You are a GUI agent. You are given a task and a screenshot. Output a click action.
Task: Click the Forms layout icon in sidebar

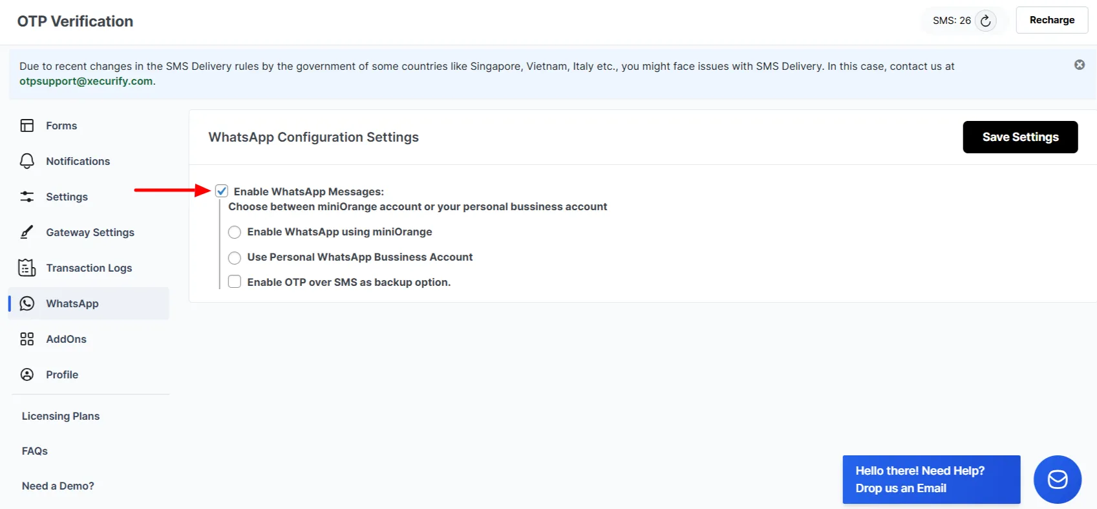pos(27,125)
